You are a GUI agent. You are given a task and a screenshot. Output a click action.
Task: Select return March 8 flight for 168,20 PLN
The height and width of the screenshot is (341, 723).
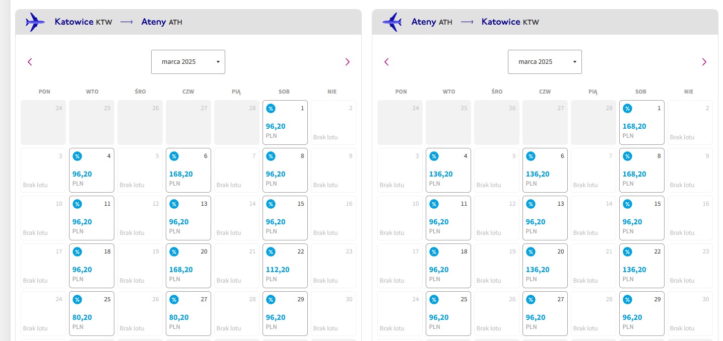[x=642, y=170]
